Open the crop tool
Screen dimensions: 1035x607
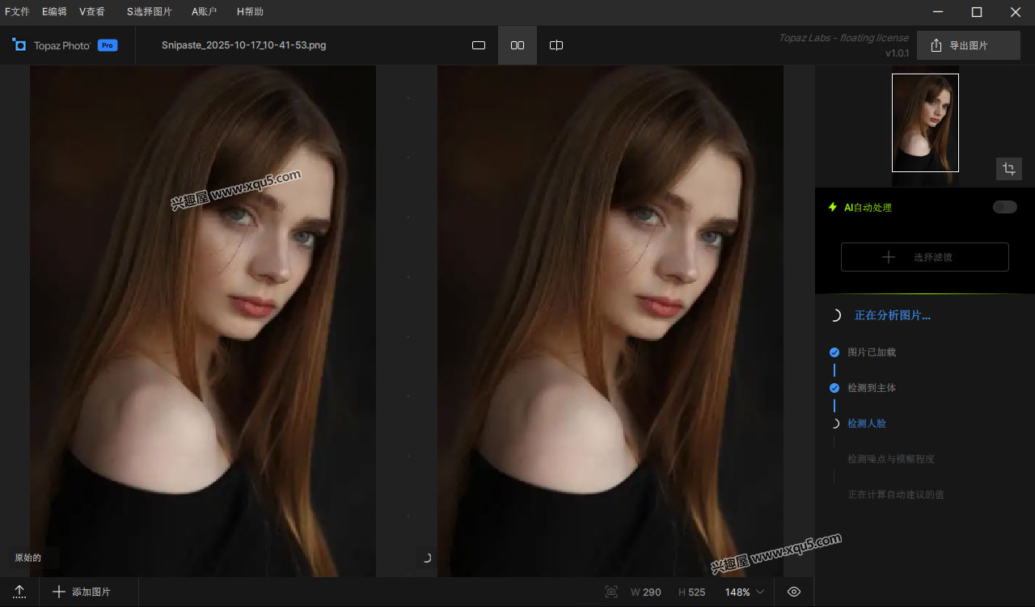pos(1008,168)
